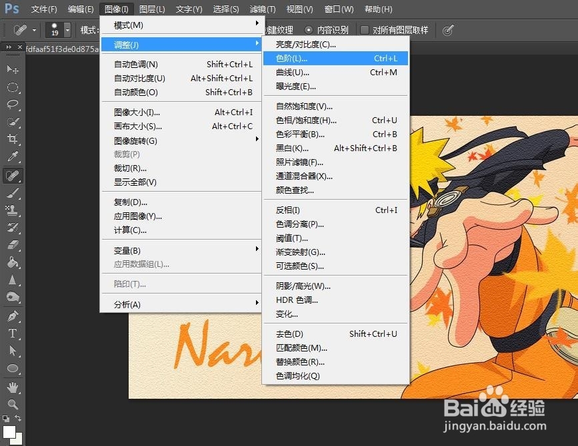Select the 内容识别 radio button
This screenshot has height=446, width=578.
click(x=309, y=30)
